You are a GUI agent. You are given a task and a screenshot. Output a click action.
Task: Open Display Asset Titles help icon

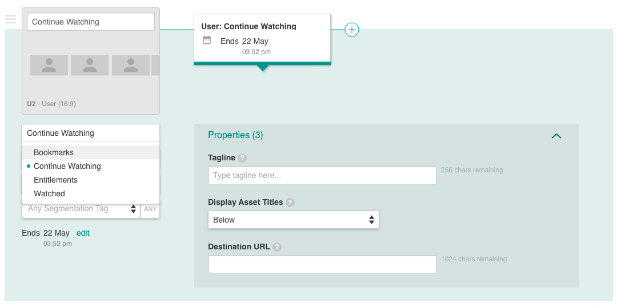pyautogui.click(x=290, y=203)
